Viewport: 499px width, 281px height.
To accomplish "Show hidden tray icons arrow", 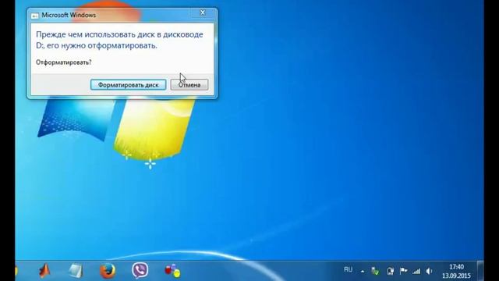I will 363,272.
